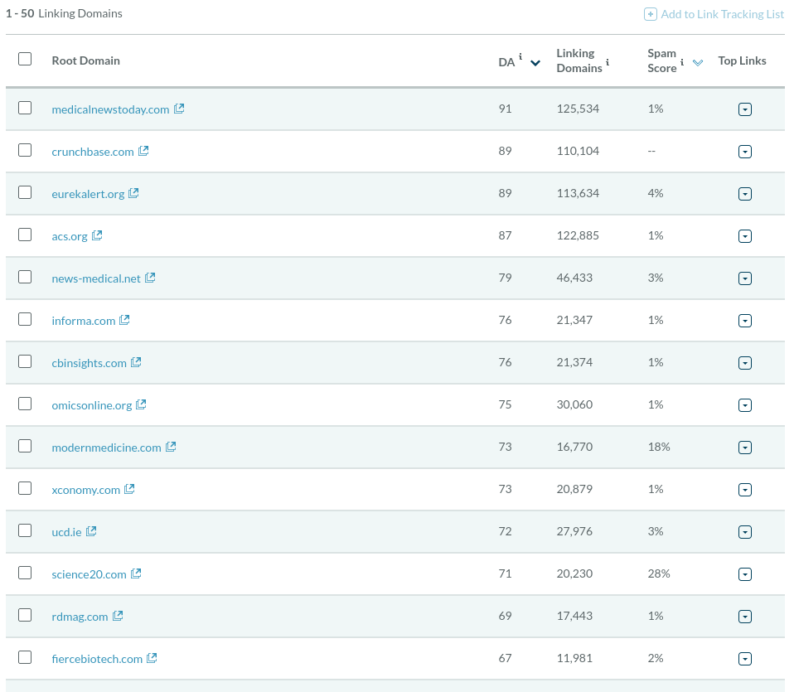
Task: Expand Top Links for medicalnewstoday.com
Action: [x=745, y=109]
